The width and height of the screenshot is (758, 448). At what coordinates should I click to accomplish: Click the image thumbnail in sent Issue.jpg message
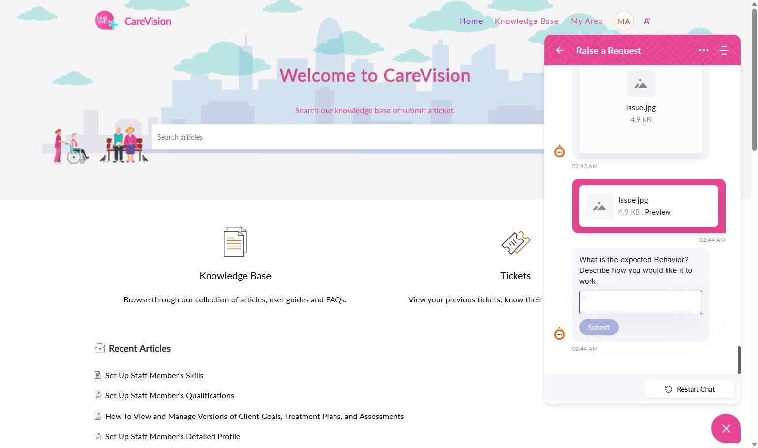click(x=599, y=206)
